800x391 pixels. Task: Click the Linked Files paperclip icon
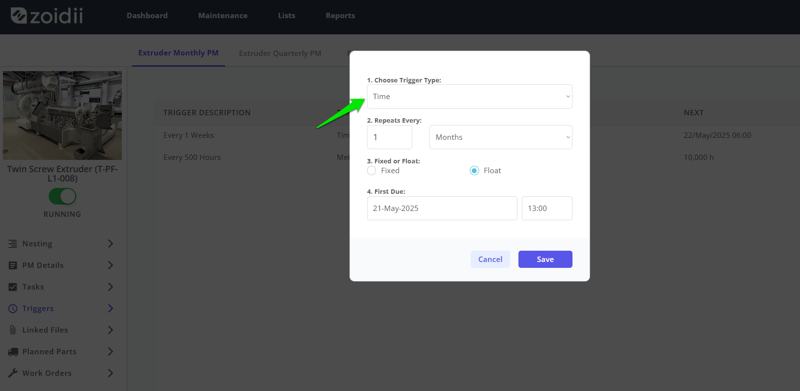(x=13, y=330)
